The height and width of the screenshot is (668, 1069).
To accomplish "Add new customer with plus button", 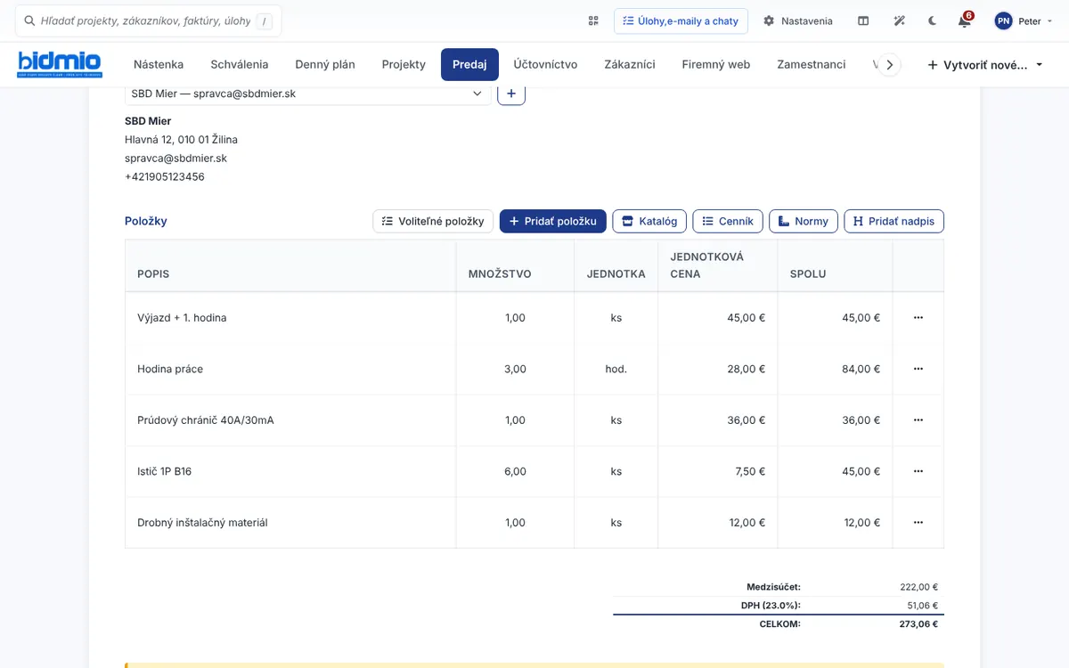I will click(x=511, y=94).
